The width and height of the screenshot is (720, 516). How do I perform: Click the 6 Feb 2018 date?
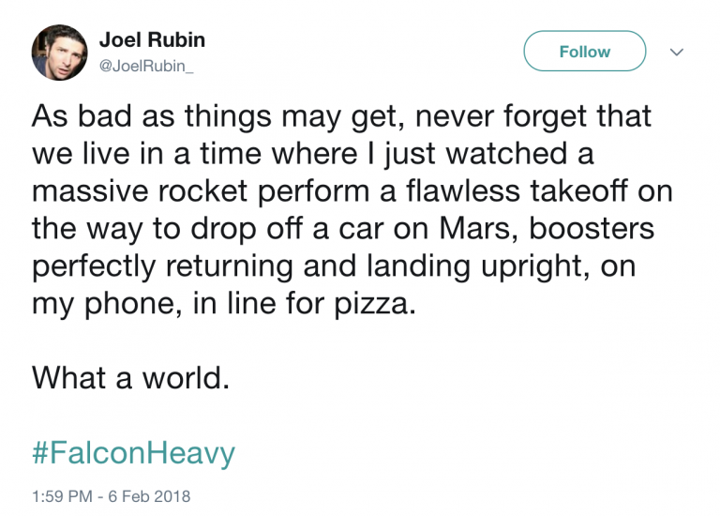152,494
